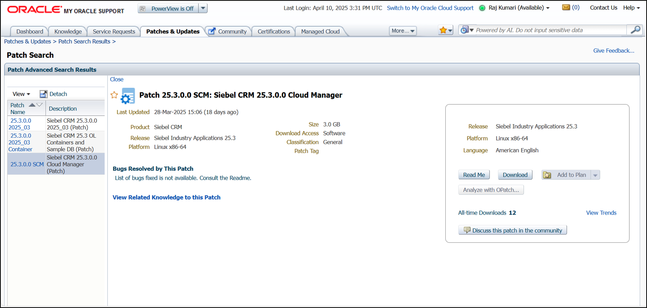
Task: Click the Description column header
Action: [75, 108]
